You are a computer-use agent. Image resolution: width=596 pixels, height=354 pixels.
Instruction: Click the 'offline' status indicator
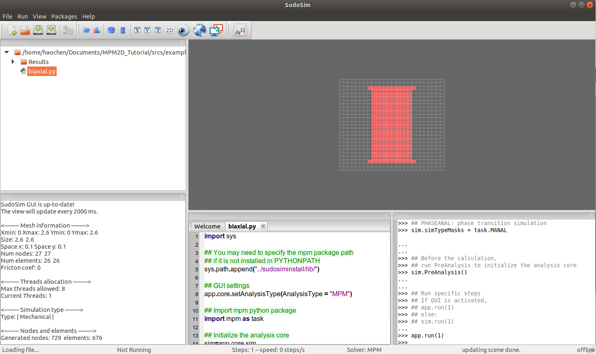click(586, 350)
